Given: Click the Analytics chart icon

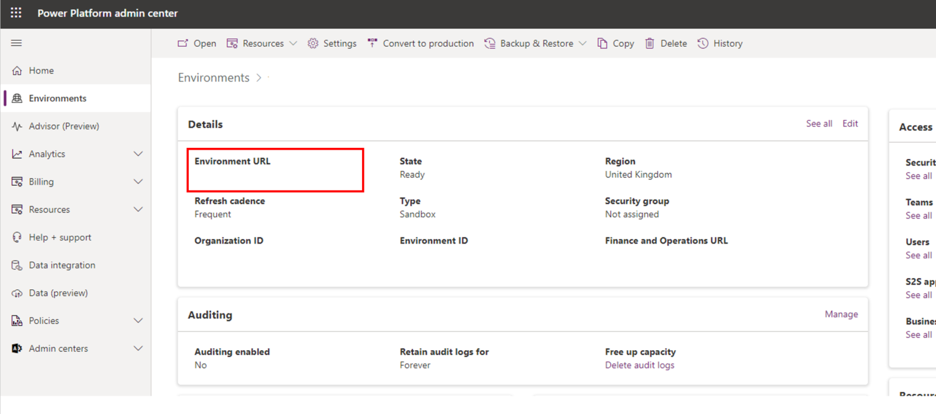Looking at the screenshot, I should coord(17,154).
